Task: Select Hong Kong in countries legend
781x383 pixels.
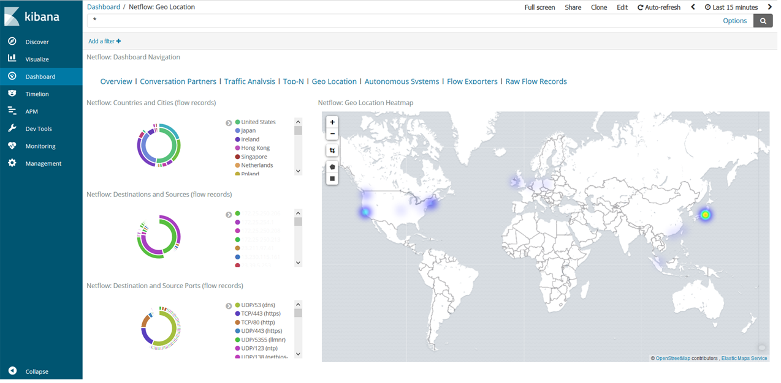Action: click(255, 148)
